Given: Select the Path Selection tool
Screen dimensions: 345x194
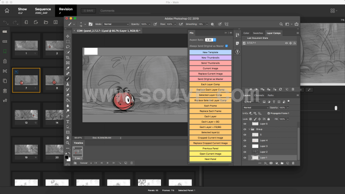Looking at the screenshot, I should point(68,127).
